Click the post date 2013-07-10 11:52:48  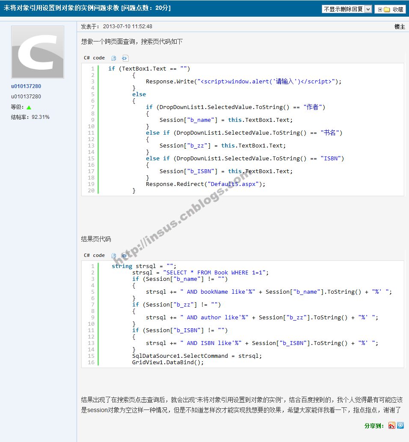(127, 27)
